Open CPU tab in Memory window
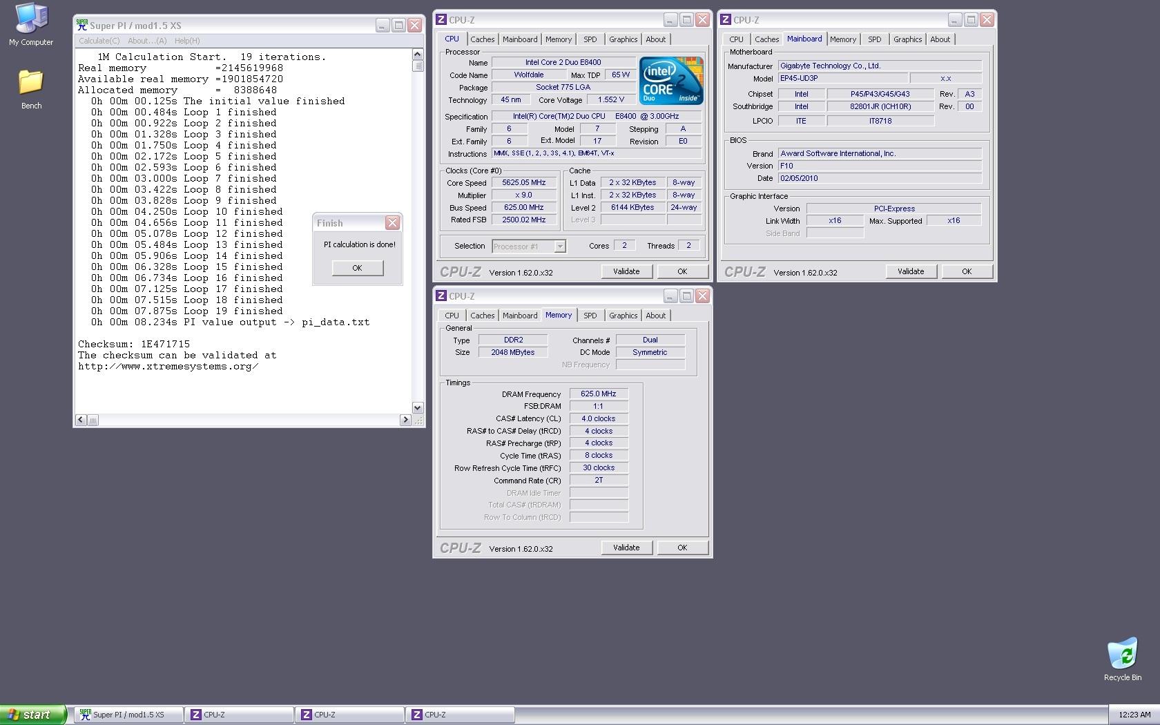Viewport: 1160px width, 725px height. coord(452,316)
